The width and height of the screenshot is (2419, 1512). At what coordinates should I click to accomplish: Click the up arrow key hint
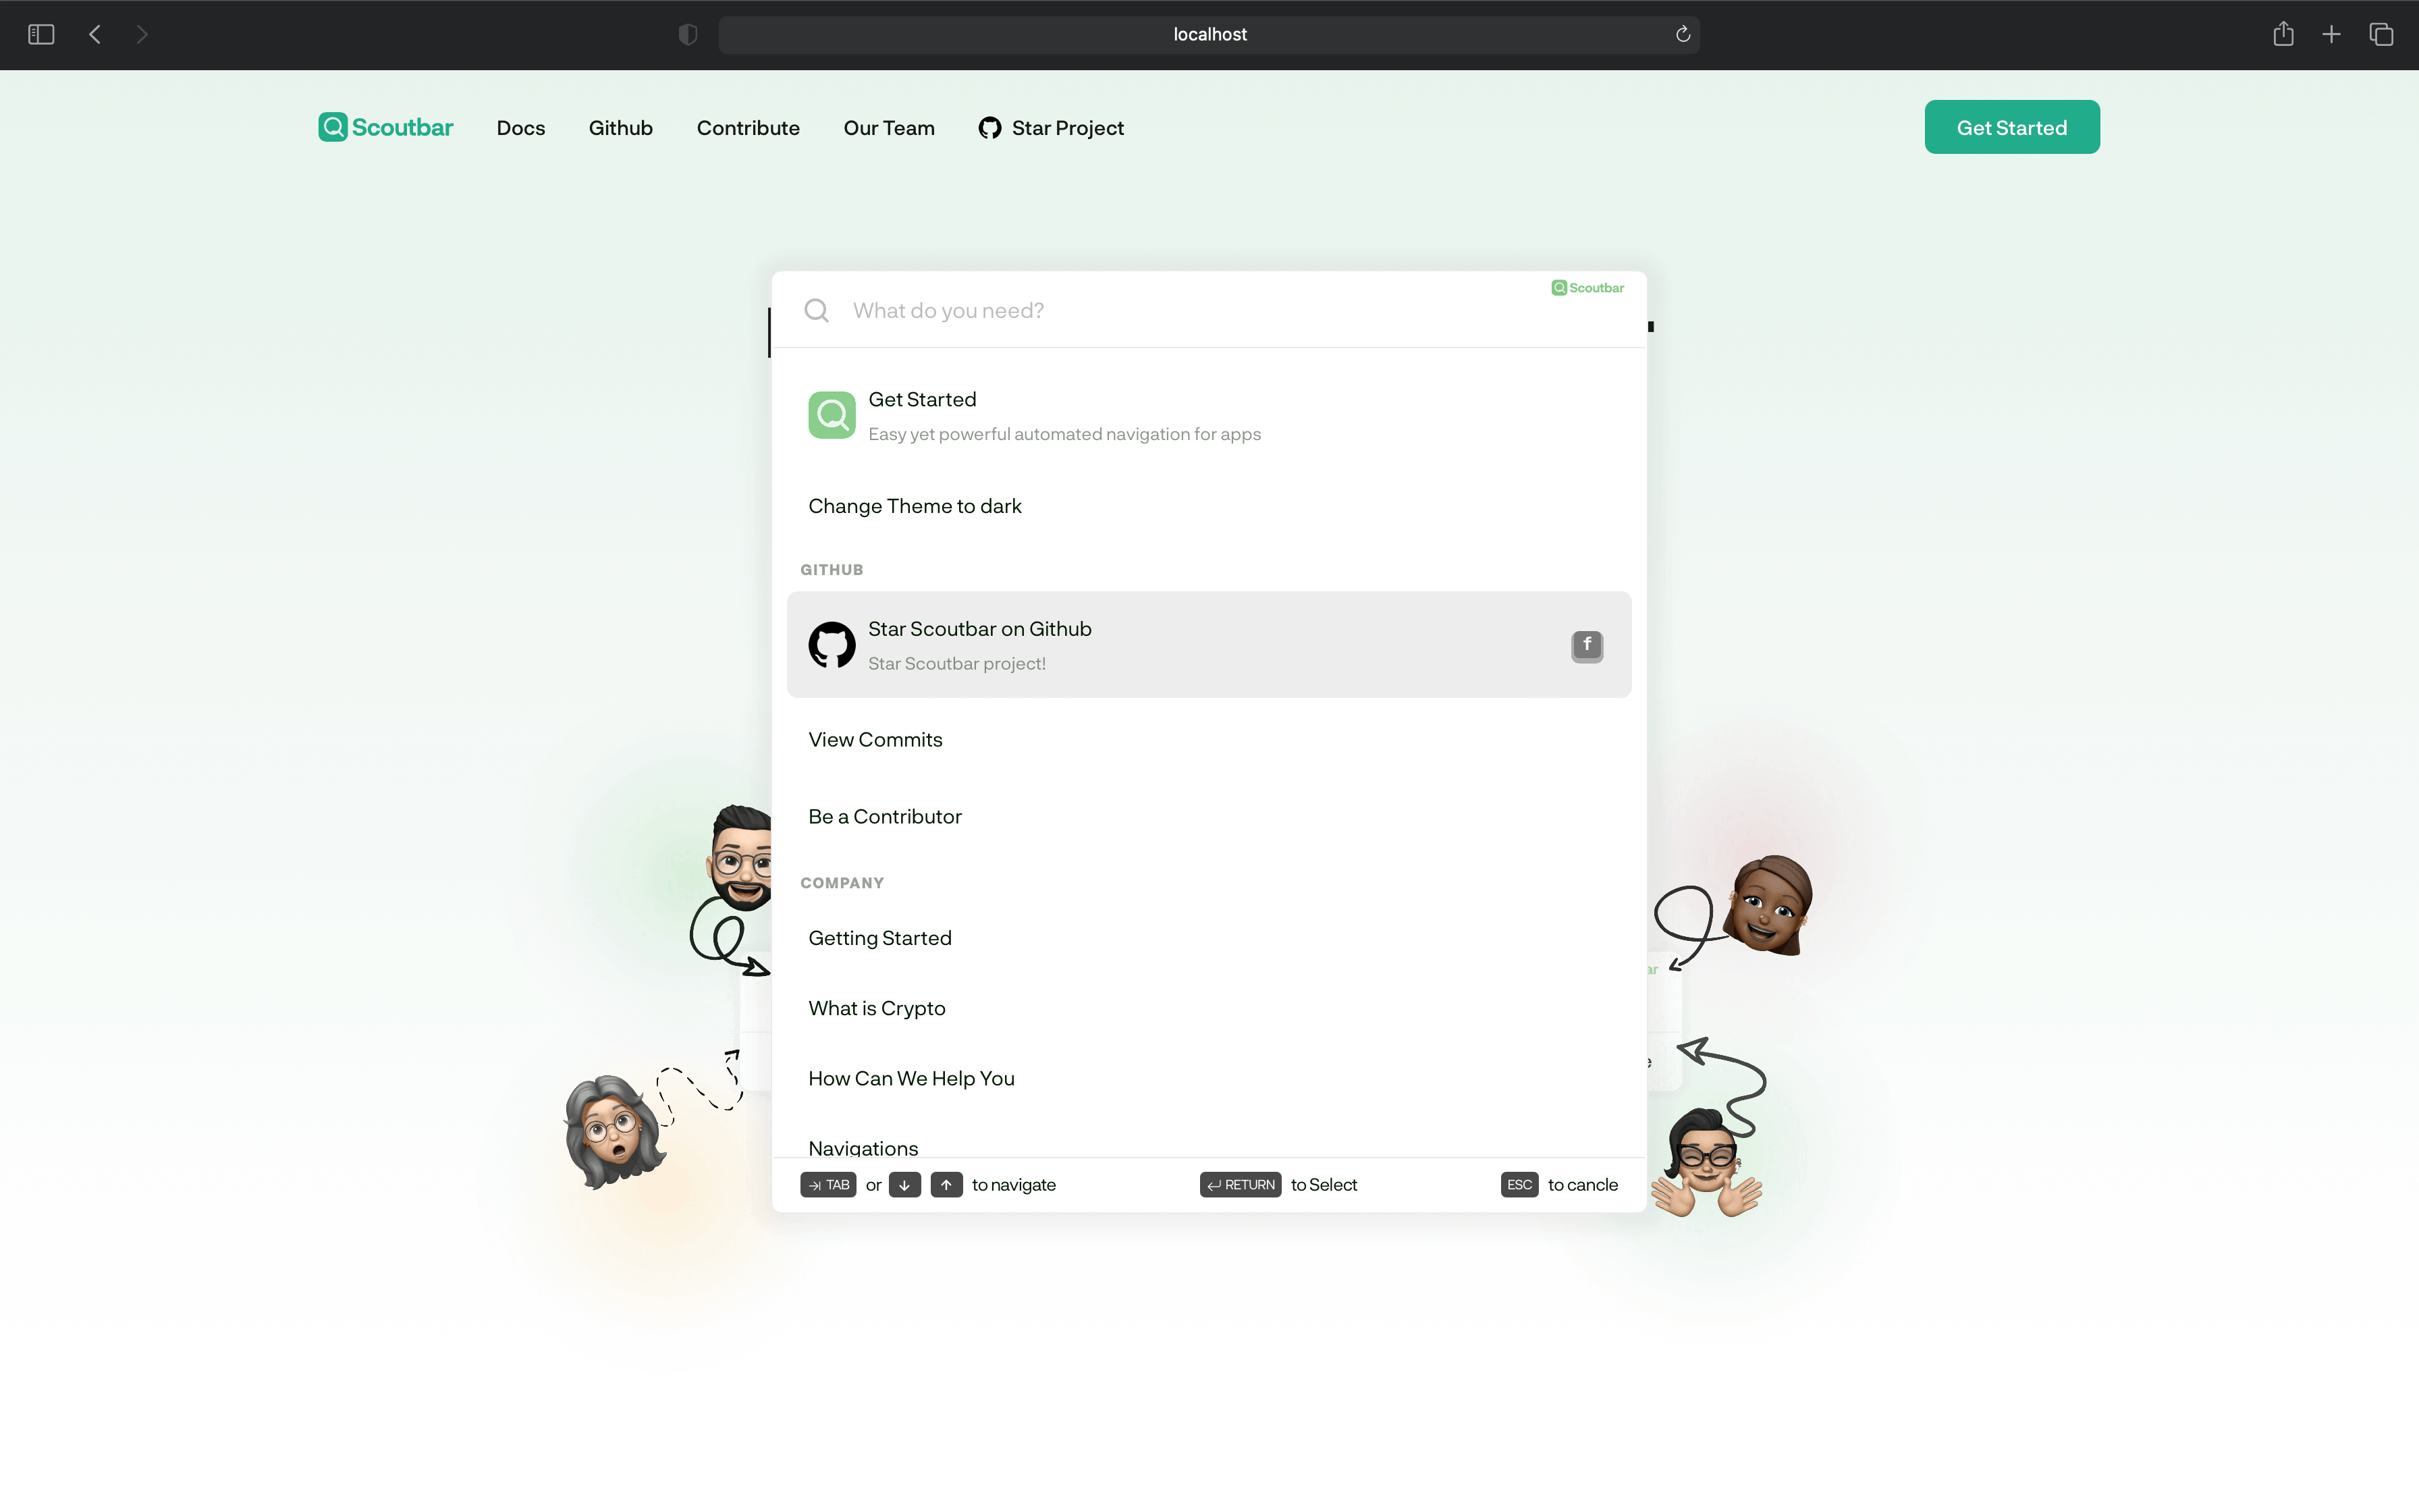click(946, 1185)
